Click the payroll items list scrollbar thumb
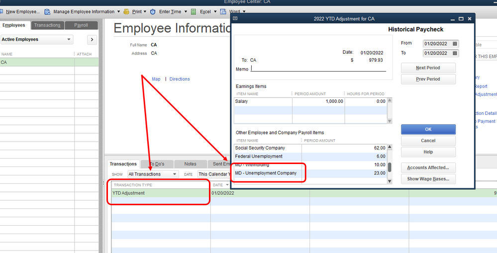 [x=390, y=167]
